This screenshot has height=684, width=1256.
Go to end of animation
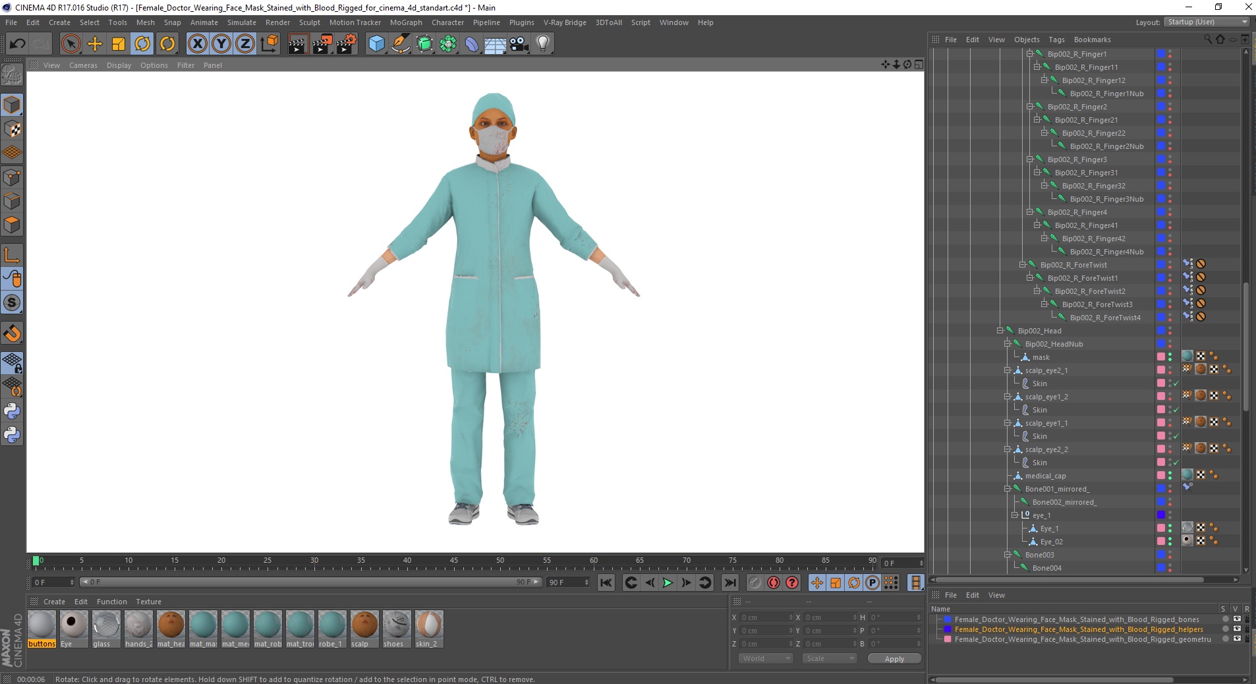coord(729,583)
